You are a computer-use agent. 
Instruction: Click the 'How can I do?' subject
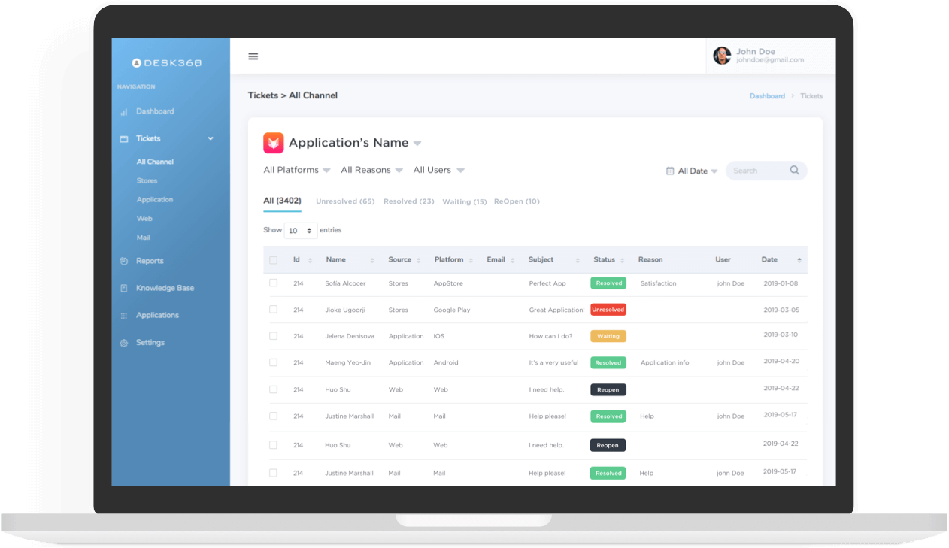tap(551, 336)
